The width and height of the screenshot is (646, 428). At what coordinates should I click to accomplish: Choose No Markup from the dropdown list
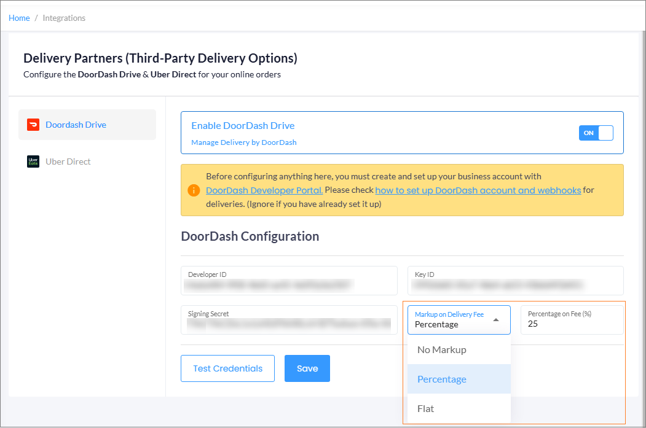(x=459, y=350)
